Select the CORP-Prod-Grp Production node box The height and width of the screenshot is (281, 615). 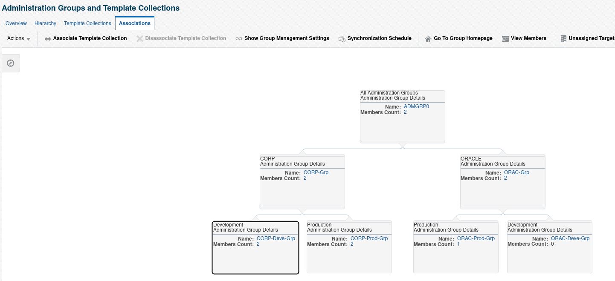pos(349,260)
